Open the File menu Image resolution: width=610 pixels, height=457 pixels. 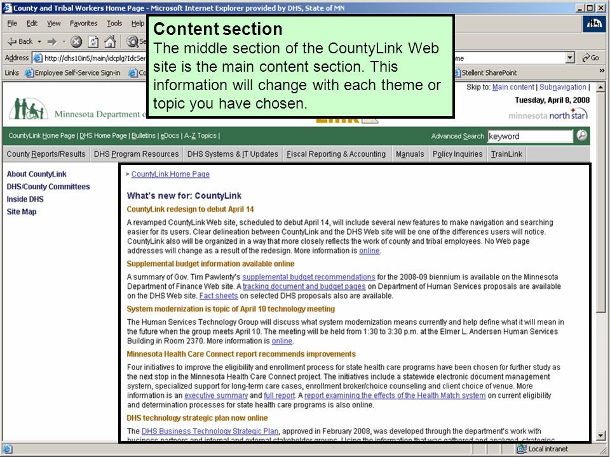(x=12, y=23)
